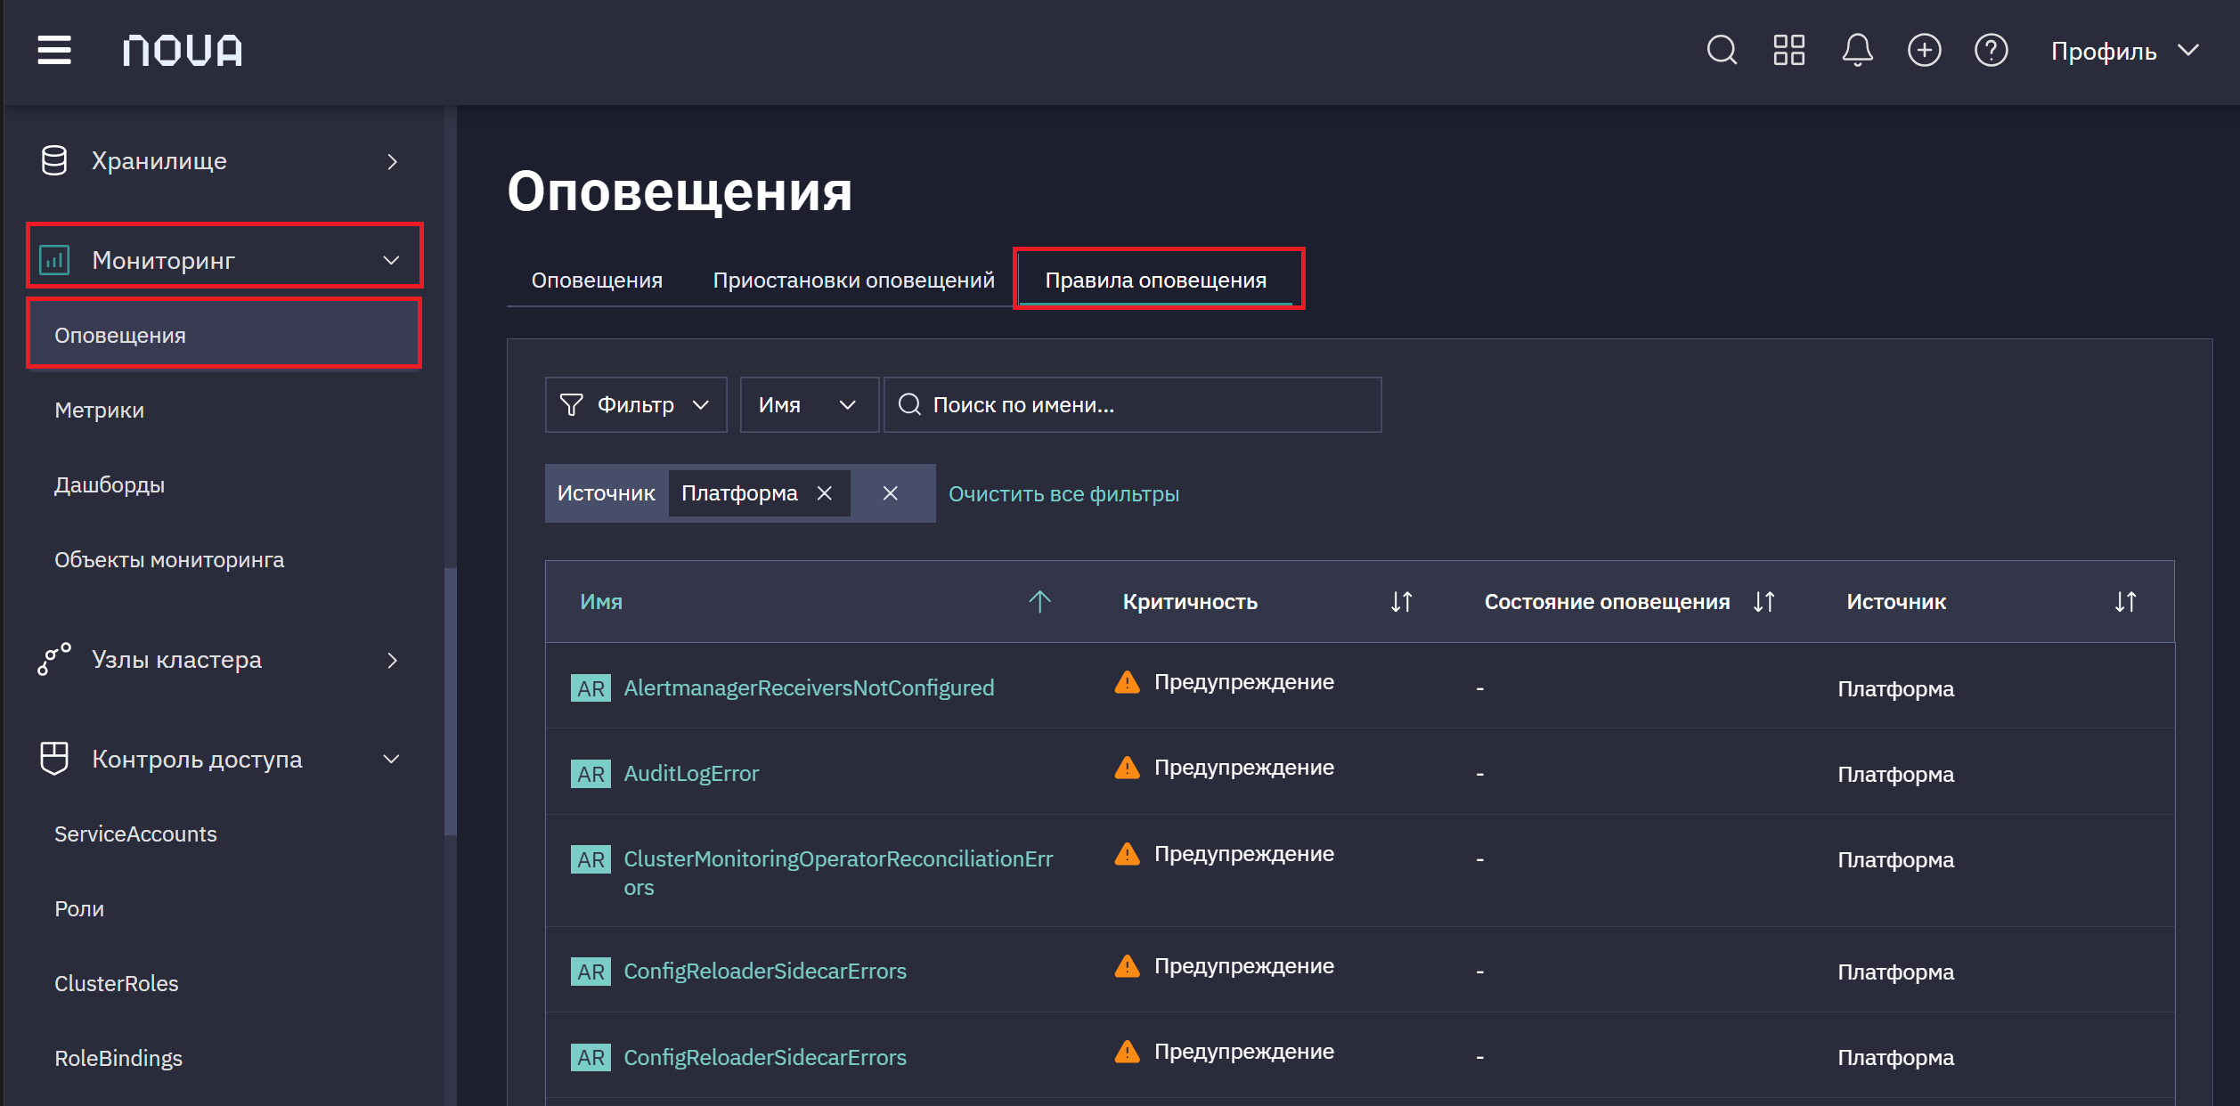Switch to the Оповещения tab
This screenshot has width=2240, height=1106.
point(597,281)
